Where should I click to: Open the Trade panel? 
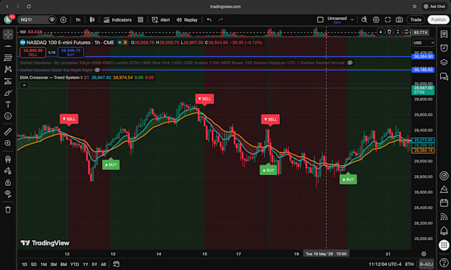coord(416,20)
